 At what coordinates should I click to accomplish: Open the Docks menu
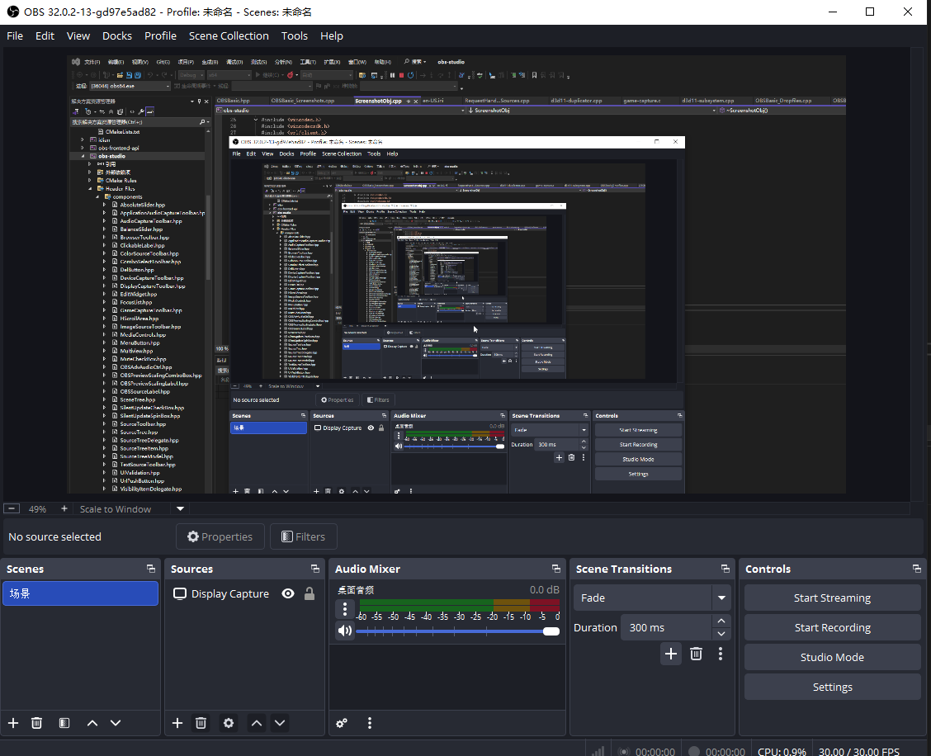tap(117, 35)
